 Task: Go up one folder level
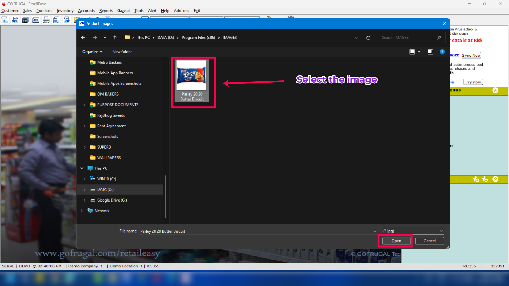(115, 38)
